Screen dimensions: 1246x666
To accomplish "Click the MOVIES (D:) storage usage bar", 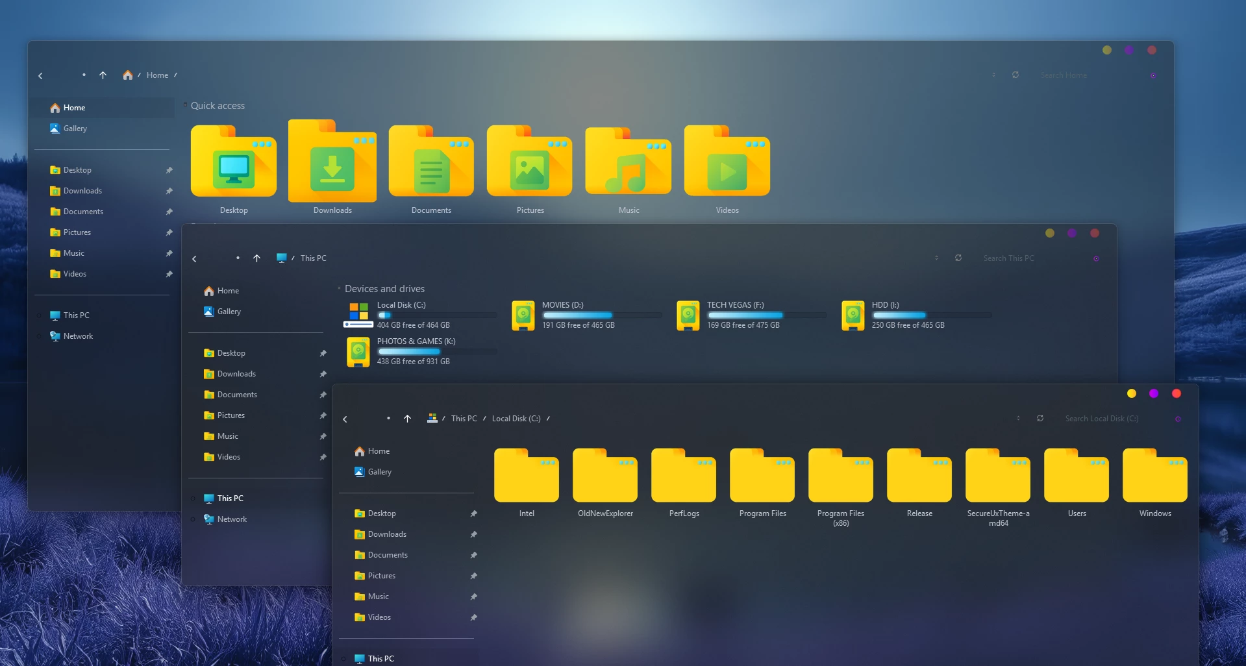I will [601, 315].
